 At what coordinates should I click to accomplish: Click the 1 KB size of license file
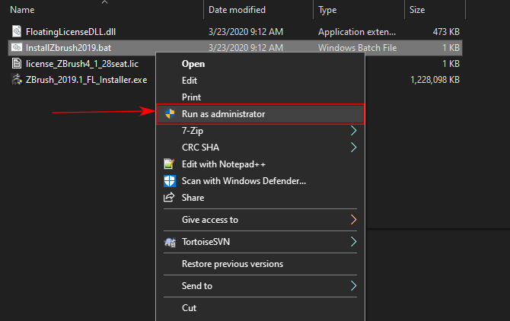(451, 64)
